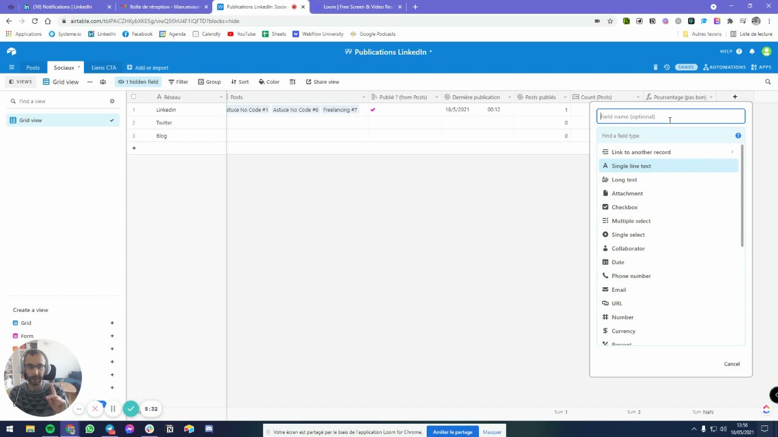Click Add or import table

click(148, 67)
